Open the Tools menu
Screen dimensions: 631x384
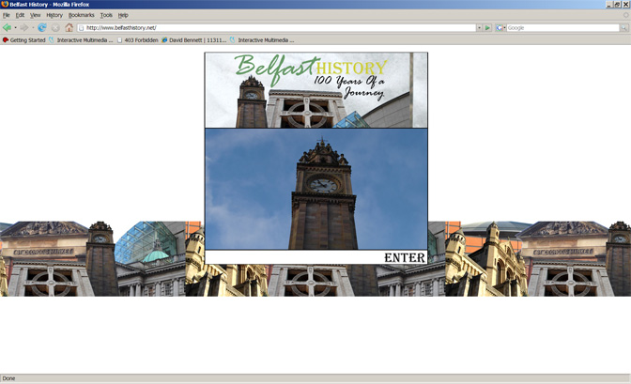106,15
